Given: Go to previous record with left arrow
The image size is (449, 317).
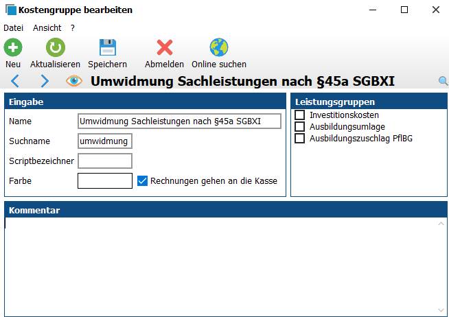Looking at the screenshot, I should coord(15,81).
